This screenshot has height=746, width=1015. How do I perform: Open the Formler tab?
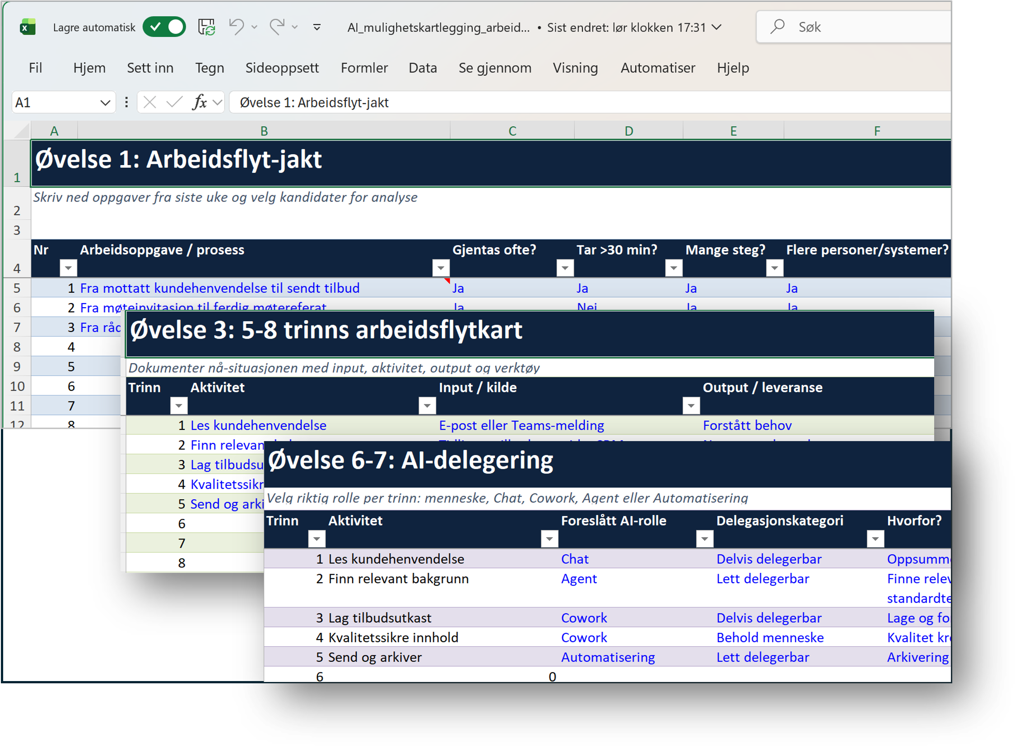364,68
